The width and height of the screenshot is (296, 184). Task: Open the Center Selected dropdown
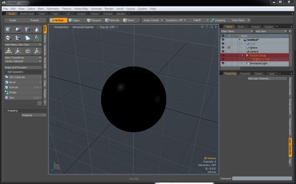pyautogui.click(x=23, y=61)
